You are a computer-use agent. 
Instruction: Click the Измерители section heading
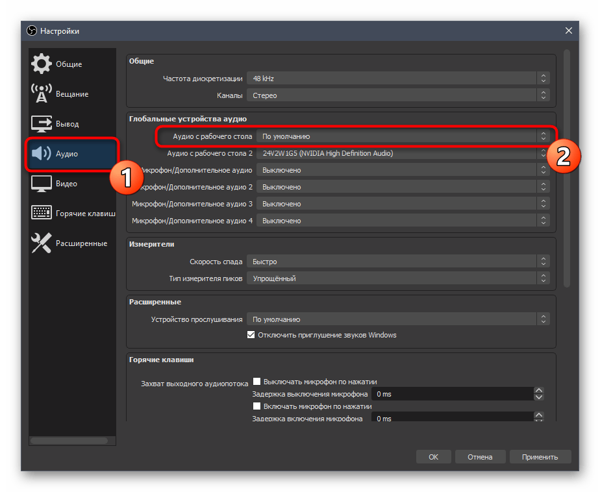(151, 243)
